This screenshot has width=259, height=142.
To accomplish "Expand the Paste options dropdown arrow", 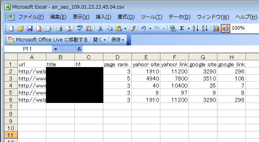I will click(x=126, y=29).
